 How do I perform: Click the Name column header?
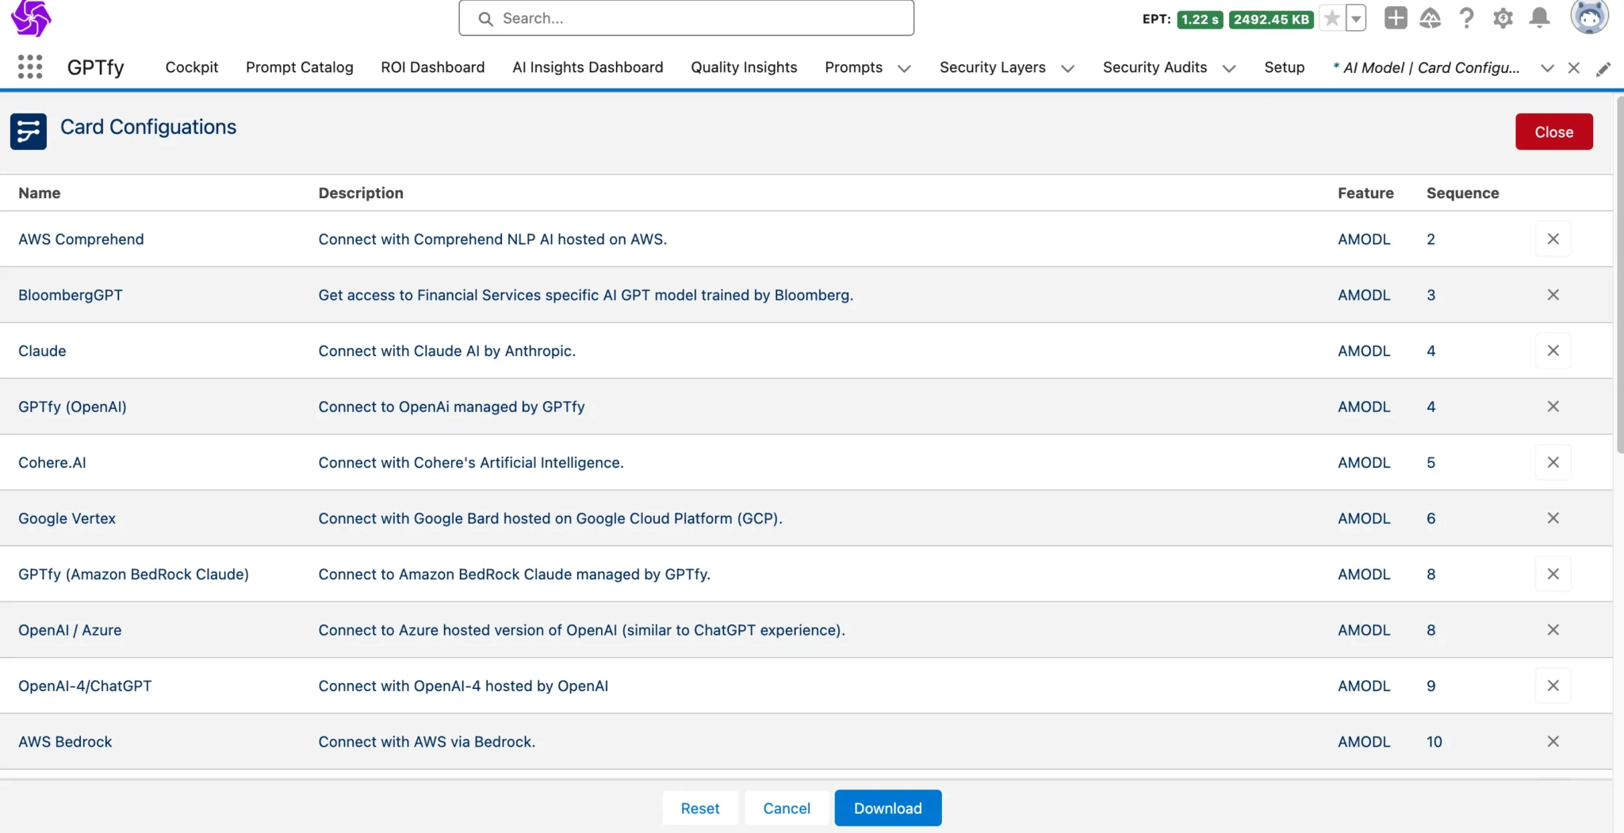click(39, 193)
